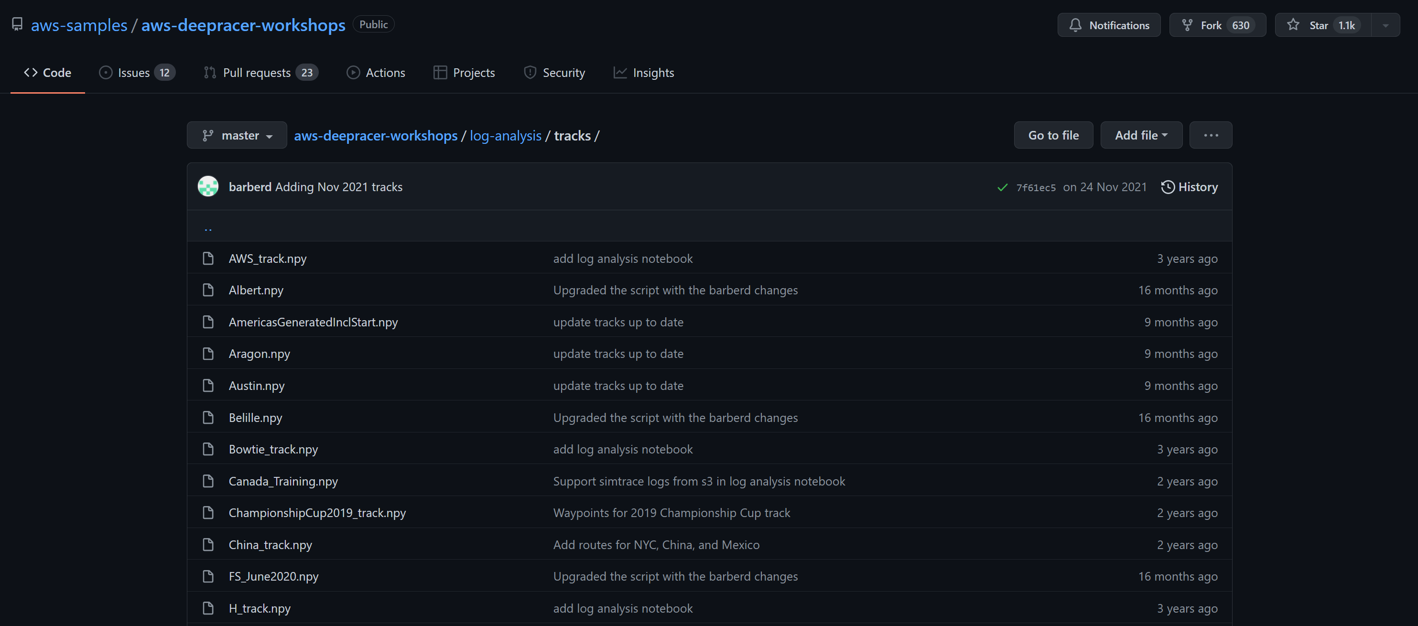
Task: View commit History
Action: [x=1190, y=187]
